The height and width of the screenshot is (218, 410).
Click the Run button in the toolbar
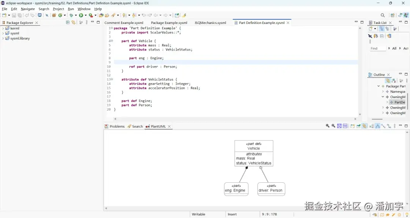coord(81,15)
